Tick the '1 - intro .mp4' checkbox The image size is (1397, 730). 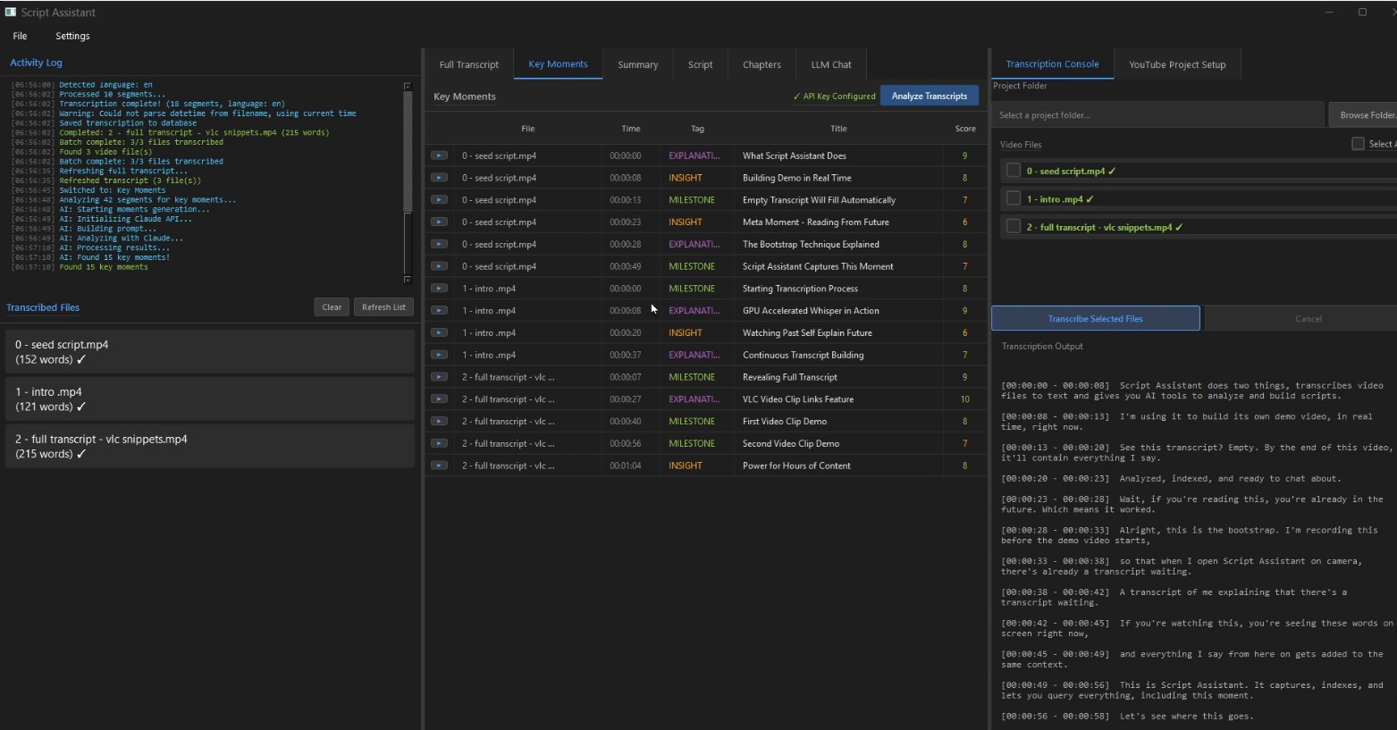click(x=1014, y=198)
